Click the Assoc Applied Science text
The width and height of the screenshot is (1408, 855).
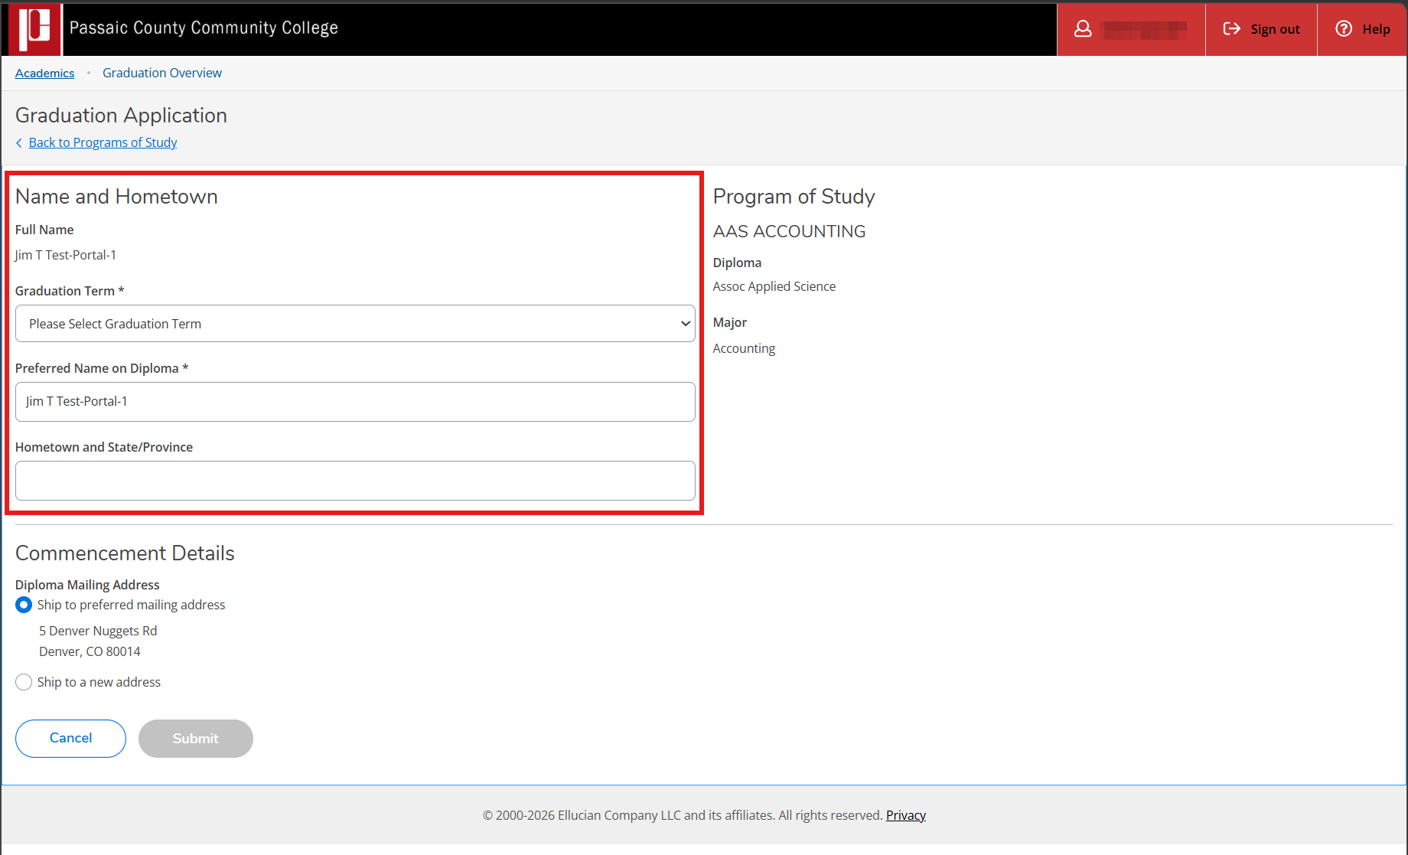pos(774,286)
